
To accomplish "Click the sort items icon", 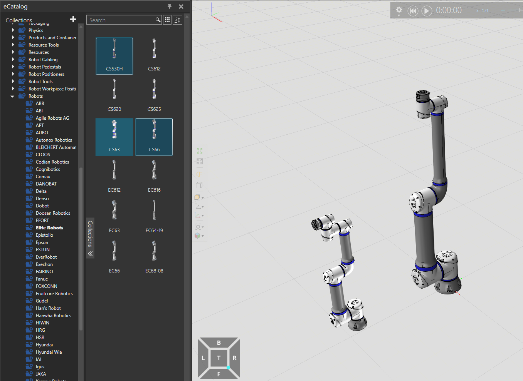I will point(177,20).
